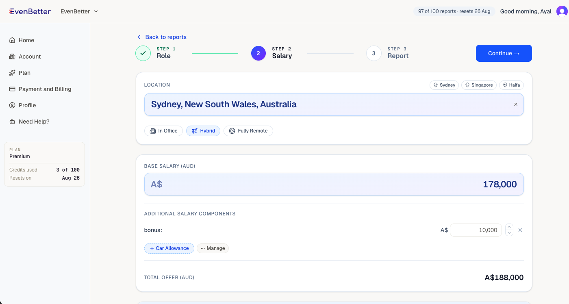Viewport: 569px width, 304px height.
Task: Remove the bonus component
Action: [520, 230]
